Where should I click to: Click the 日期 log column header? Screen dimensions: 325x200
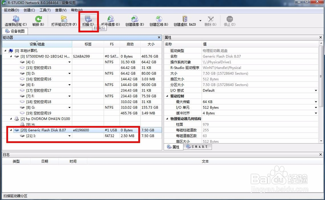pyautogui.click(x=45, y=161)
